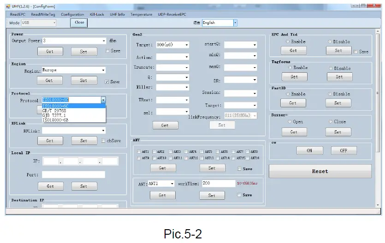The height and width of the screenshot is (243, 385).
Task: Select Close for Buzzer
Action: point(331,121)
